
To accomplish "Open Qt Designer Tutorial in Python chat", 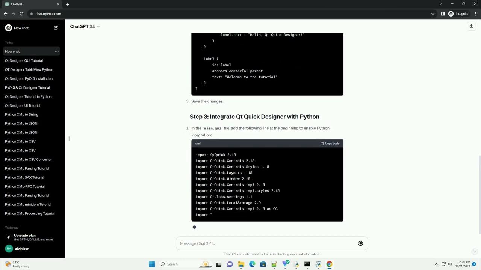I will (x=28, y=96).
